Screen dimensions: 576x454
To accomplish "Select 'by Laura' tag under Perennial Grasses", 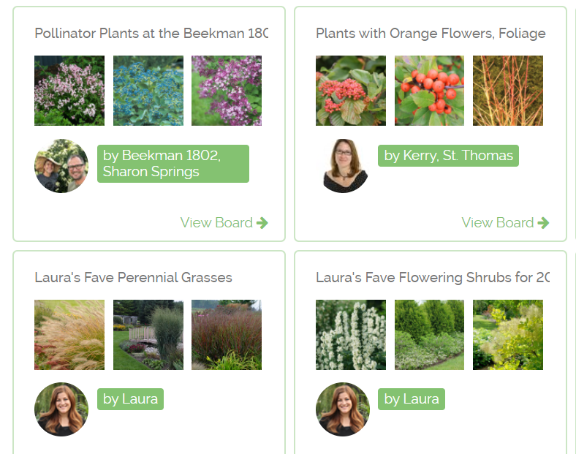I will [x=130, y=399].
